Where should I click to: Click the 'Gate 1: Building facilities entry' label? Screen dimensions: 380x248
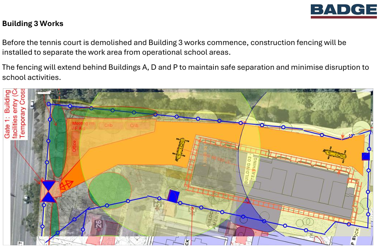tap(15, 113)
